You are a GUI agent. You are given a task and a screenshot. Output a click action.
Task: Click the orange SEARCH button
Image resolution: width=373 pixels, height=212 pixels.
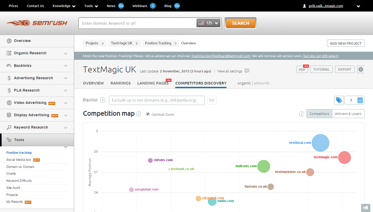tap(240, 23)
